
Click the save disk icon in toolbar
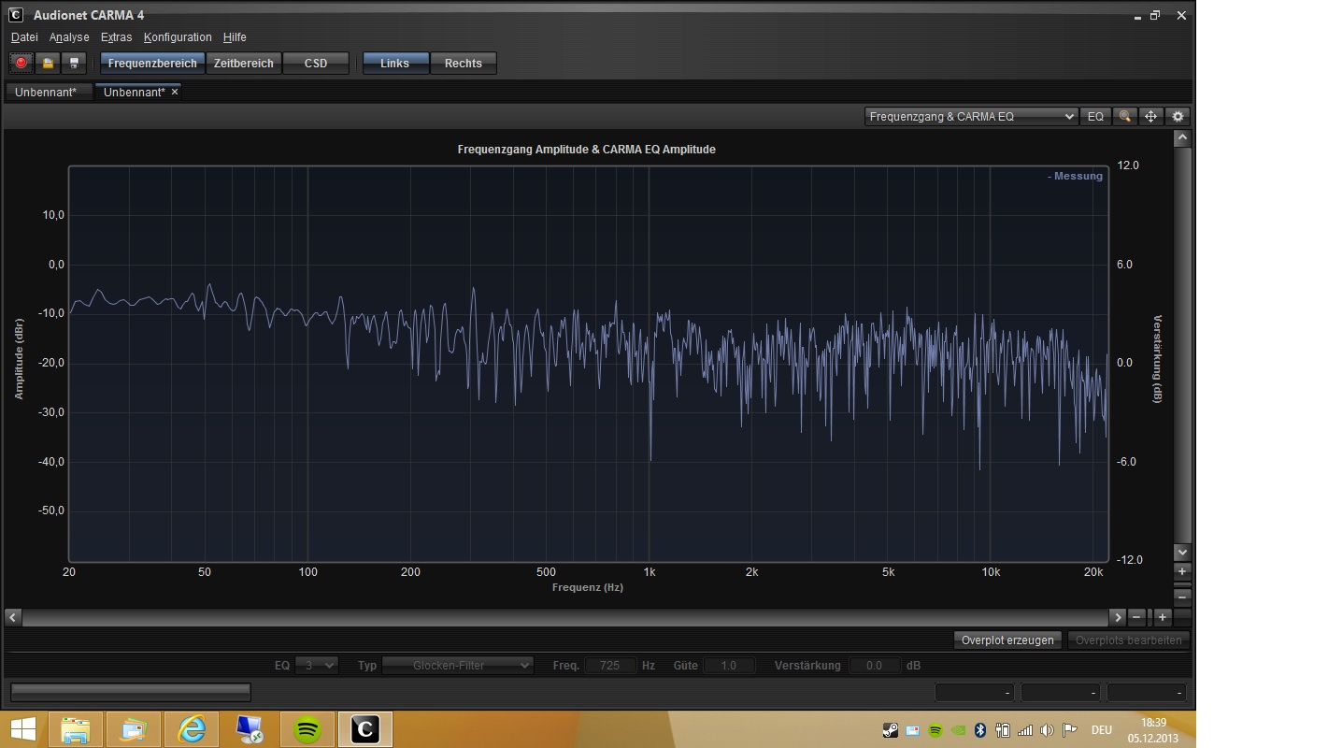75,64
